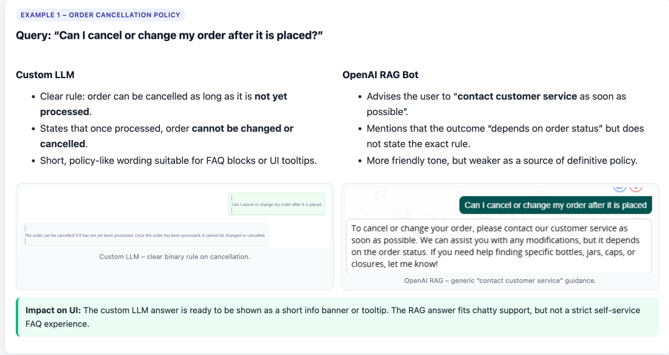Click the Custom LLM column heading
Viewport: 669px width, 355px height.
[x=45, y=75]
